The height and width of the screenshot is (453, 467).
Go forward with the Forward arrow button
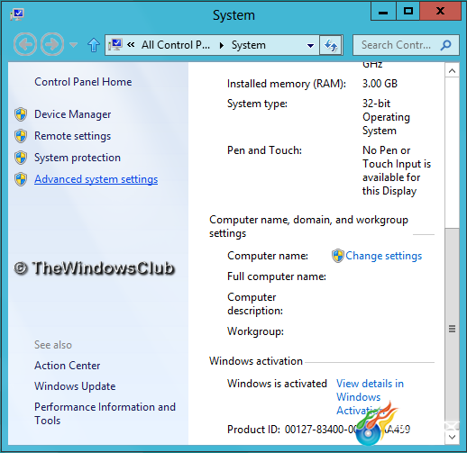tap(52, 44)
